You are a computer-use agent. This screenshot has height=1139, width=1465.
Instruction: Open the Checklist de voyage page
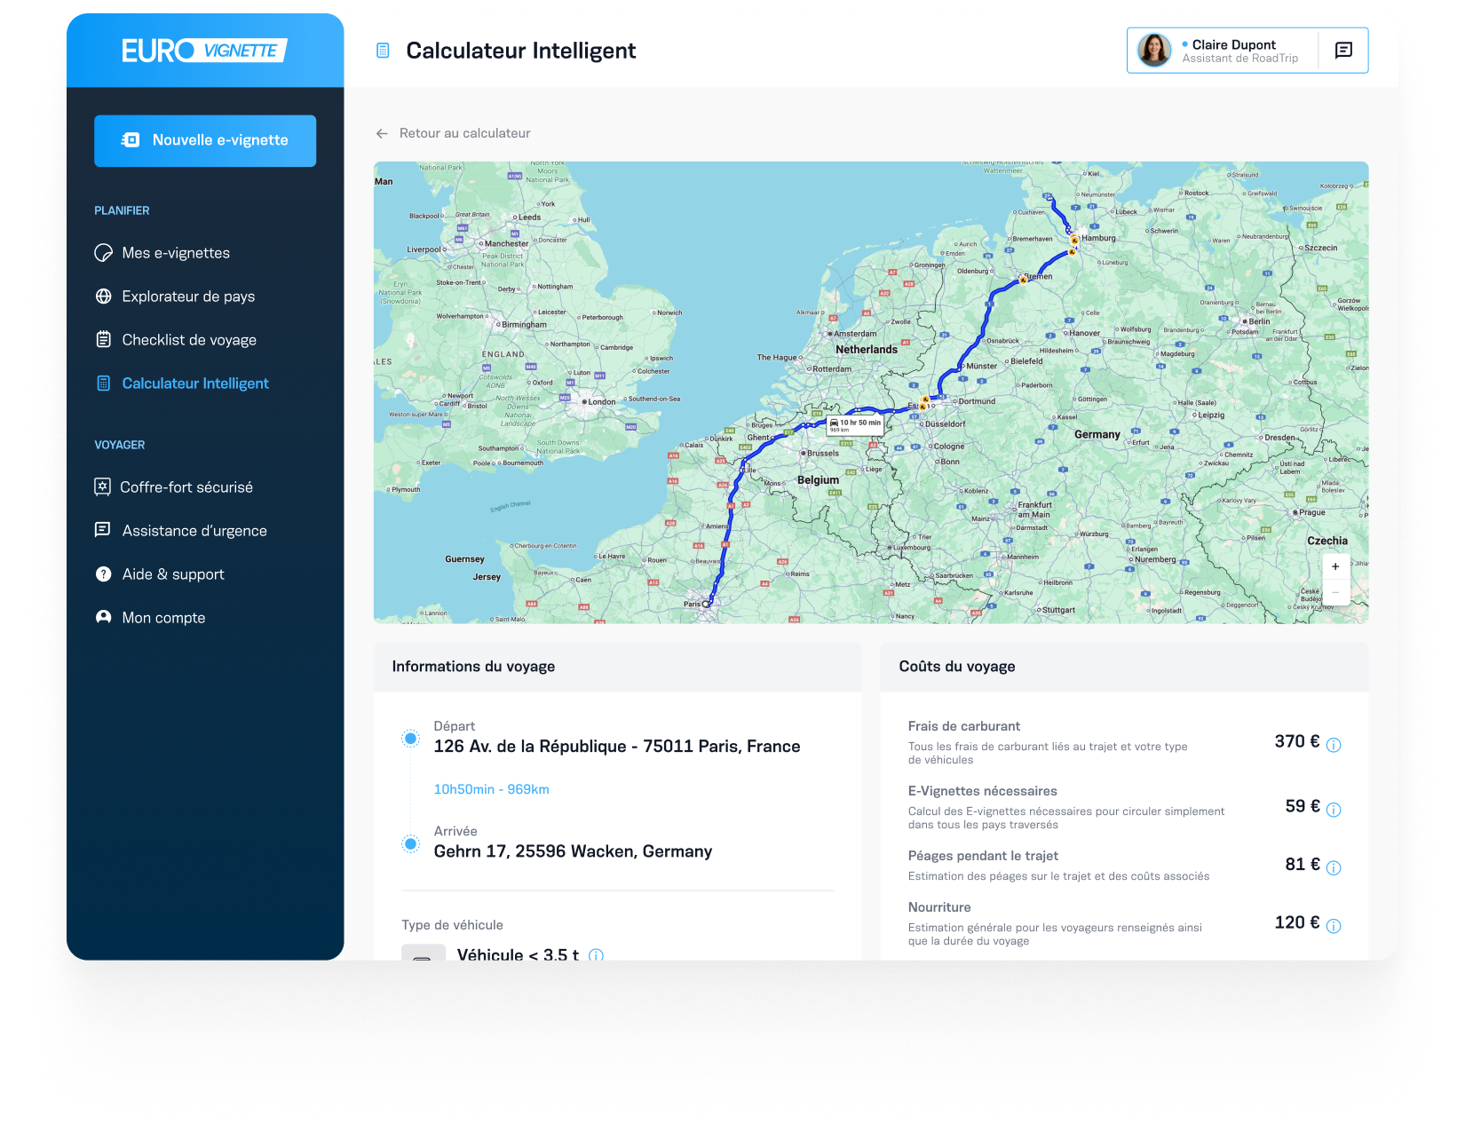(x=189, y=340)
